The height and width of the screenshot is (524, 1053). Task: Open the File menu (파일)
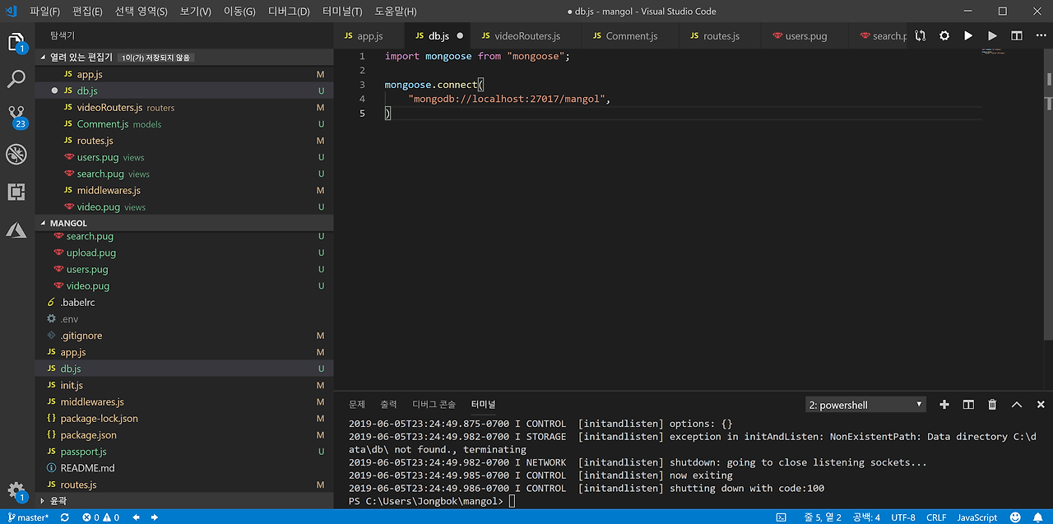44,12
